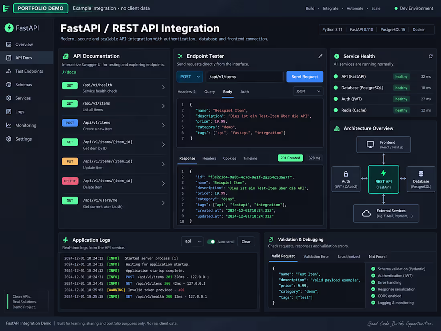Image resolution: width=441 pixels, height=331 pixels.
Task: Open the api log source dropdown
Action: pos(192,242)
